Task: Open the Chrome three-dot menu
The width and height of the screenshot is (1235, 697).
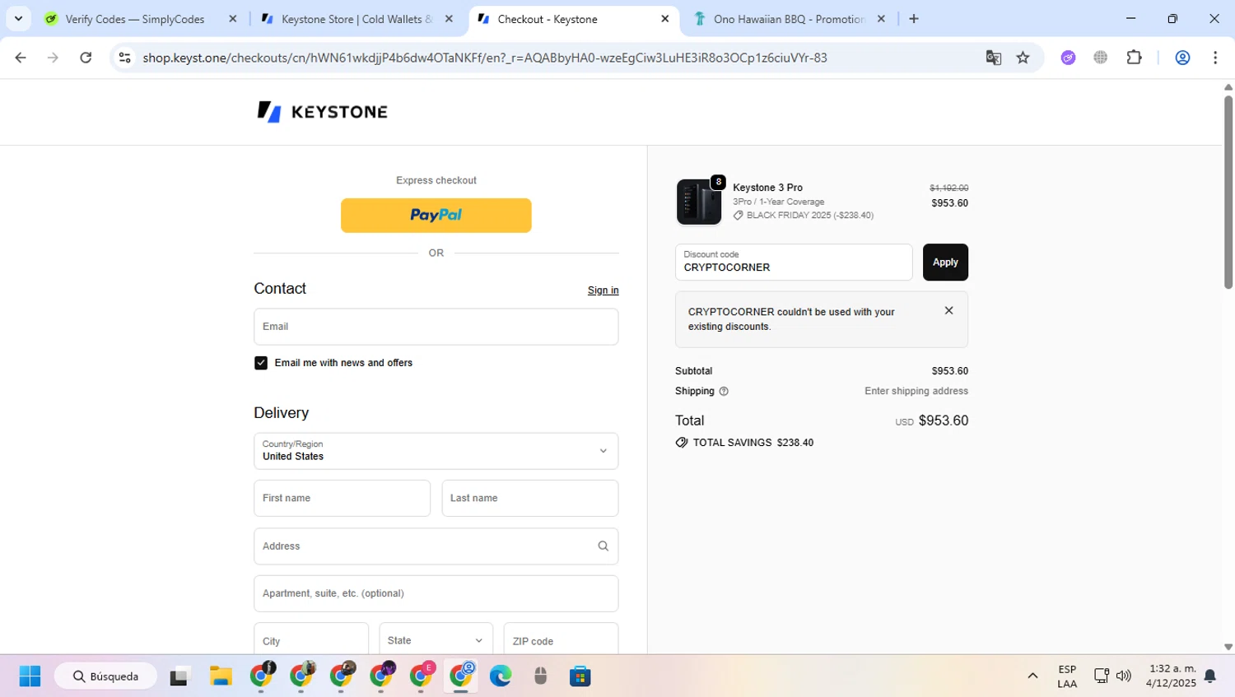Action: 1215,58
